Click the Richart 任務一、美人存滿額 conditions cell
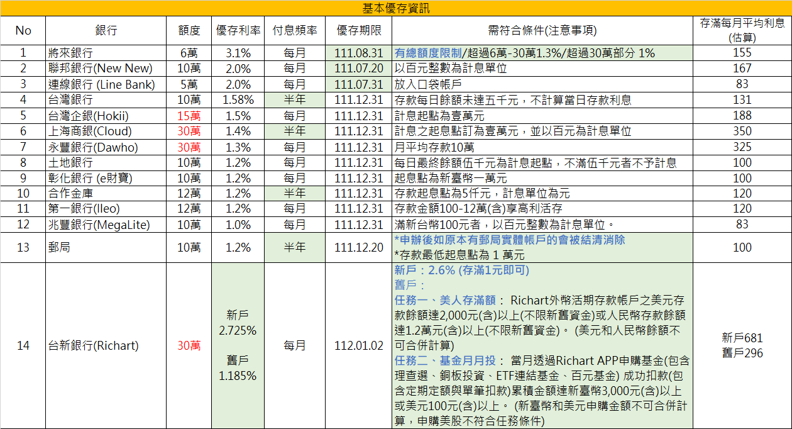This screenshot has height=429, width=792. point(542,346)
